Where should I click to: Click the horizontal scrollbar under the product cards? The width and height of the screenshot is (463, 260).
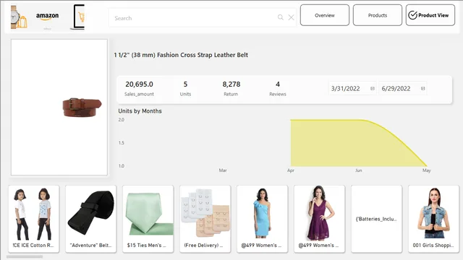(x=25, y=257)
